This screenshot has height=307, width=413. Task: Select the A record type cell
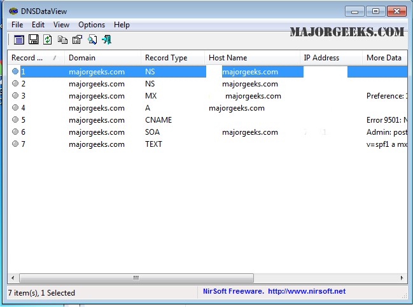click(148, 108)
